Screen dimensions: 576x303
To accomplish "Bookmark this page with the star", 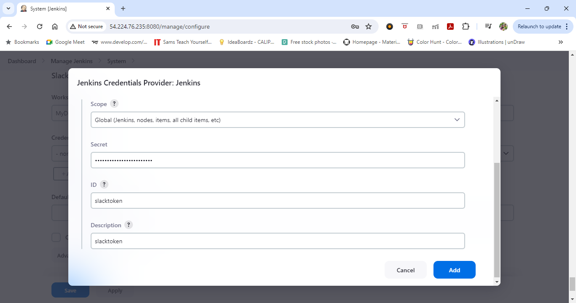I will point(369,27).
